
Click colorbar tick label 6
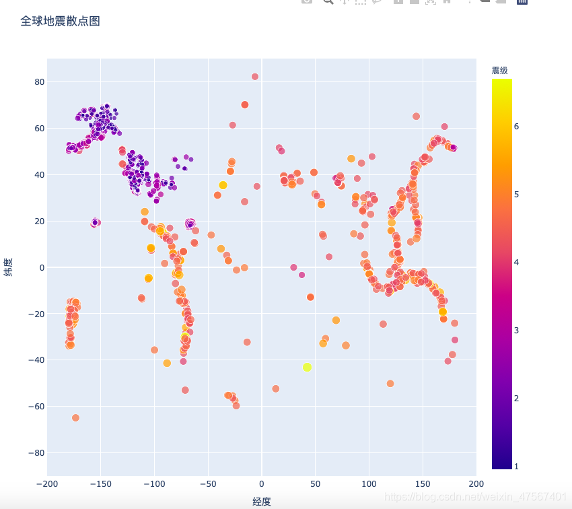coord(516,127)
